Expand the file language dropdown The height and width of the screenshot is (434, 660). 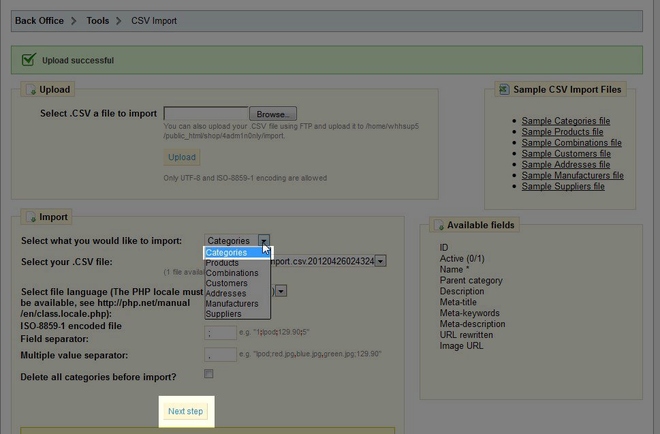coord(281,291)
